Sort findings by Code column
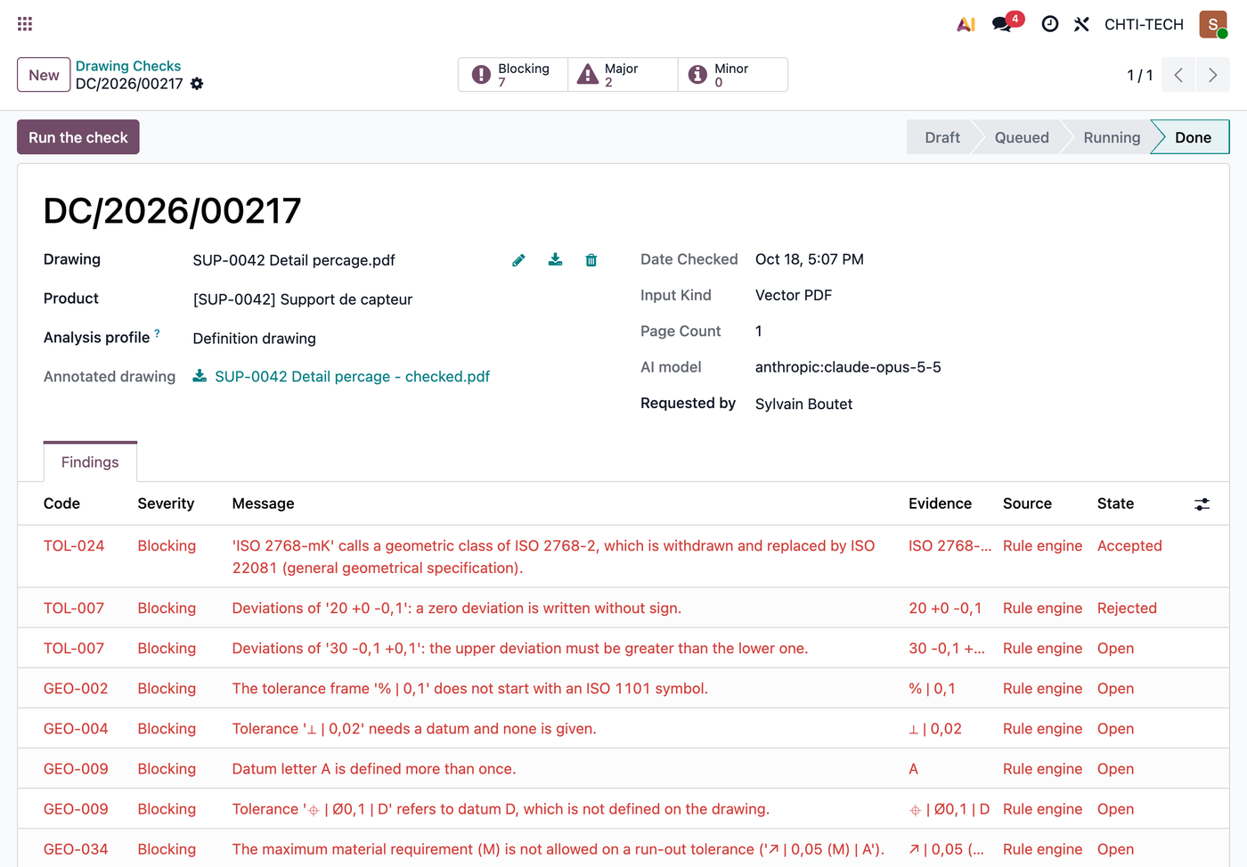Image resolution: width=1247 pixels, height=867 pixels. pos(61,503)
